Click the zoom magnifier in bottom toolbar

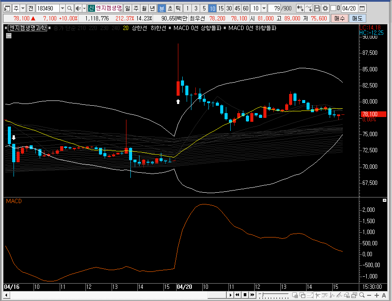[361, 295]
